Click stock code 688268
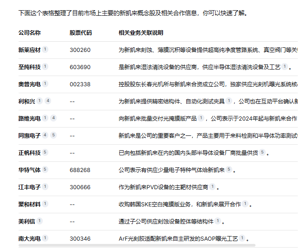 click(x=80, y=170)
